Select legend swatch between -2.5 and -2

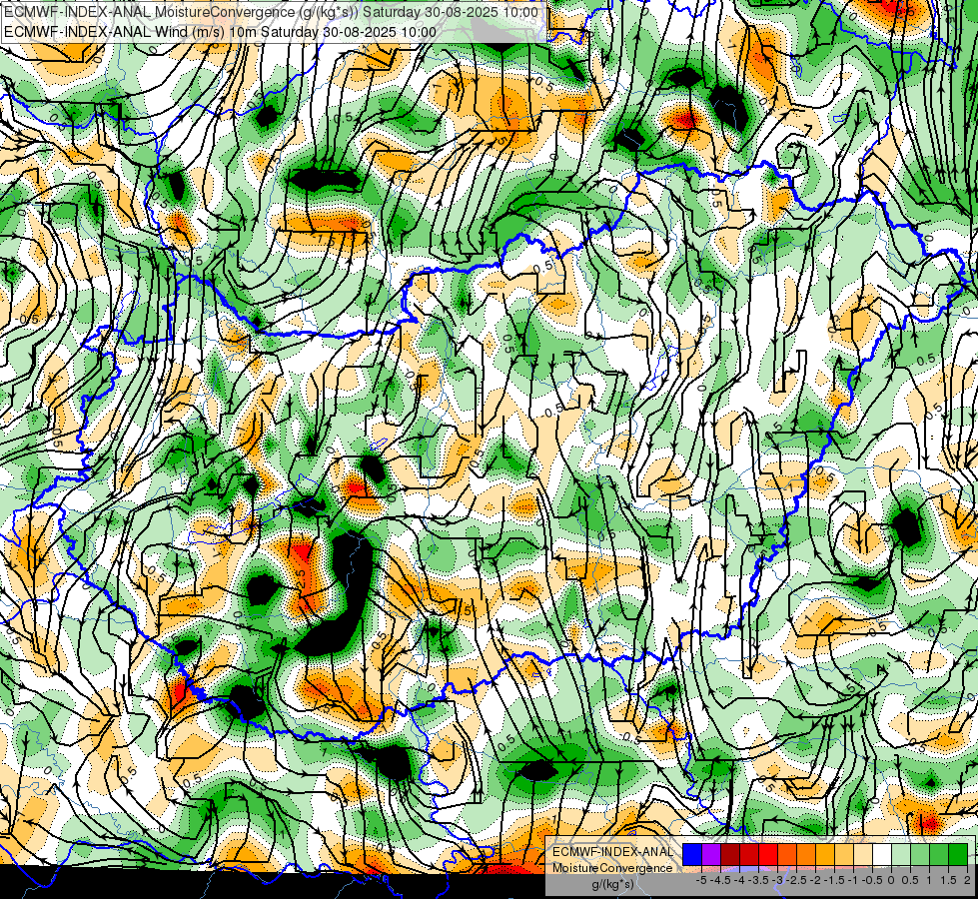[x=806, y=855]
